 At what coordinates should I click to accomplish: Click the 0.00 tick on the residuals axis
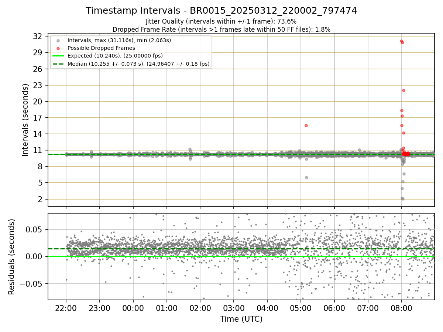pyautogui.click(x=35, y=256)
